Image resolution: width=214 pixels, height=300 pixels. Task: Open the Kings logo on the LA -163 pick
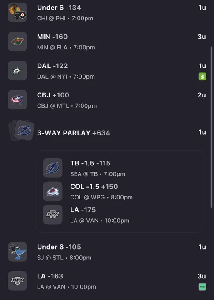pyautogui.click(x=17, y=281)
